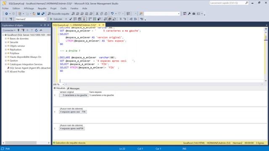Switch to the Messages tab
The image size is (269, 151).
pos(73,89)
